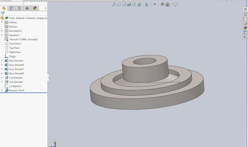
Task: Expand the History folder
Action: [2, 22]
